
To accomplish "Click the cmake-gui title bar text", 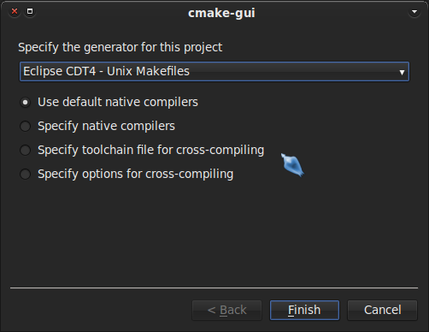I will (221, 13).
